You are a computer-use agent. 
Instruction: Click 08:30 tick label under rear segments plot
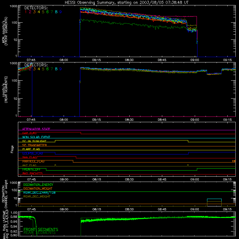[x=129, y=120]
